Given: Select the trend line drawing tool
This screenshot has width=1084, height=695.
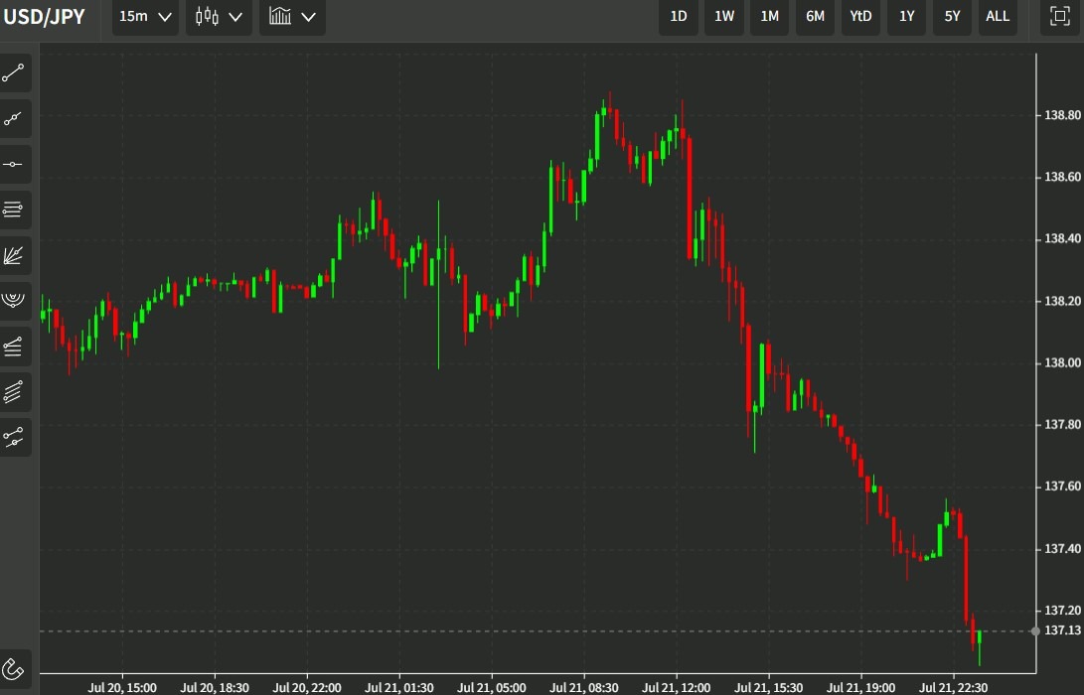Looking at the screenshot, I should pyautogui.click(x=13, y=72).
